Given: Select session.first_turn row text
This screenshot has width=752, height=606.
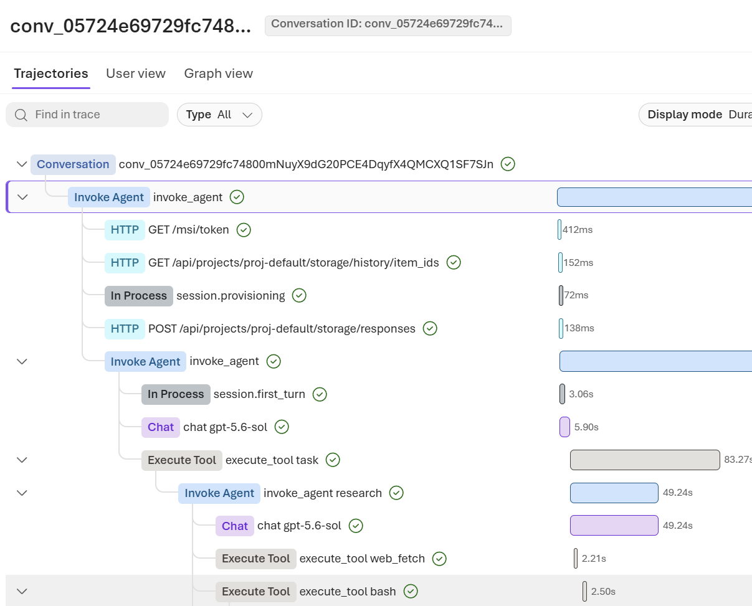Looking at the screenshot, I should pyautogui.click(x=259, y=394).
